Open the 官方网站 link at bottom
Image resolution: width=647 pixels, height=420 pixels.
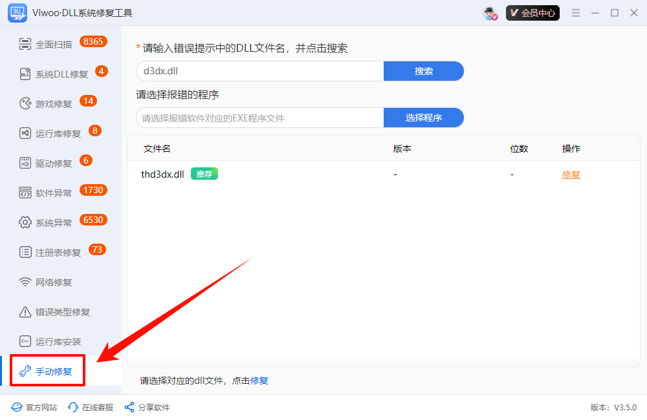[x=34, y=407]
